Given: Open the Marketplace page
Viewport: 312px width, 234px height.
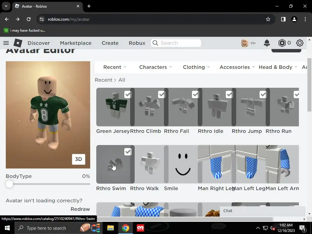Looking at the screenshot, I should tap(76, 43).
